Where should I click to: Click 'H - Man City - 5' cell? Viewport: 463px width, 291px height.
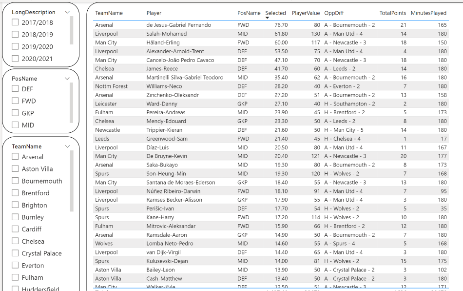344,130
